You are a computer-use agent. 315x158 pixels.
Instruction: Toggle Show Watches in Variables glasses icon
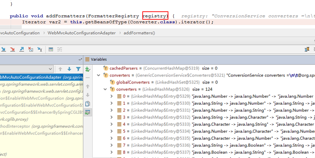pyautogui.click(x=88, y=113)
